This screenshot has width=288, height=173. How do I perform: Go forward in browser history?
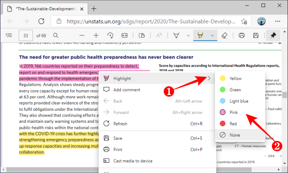[26, 21]
